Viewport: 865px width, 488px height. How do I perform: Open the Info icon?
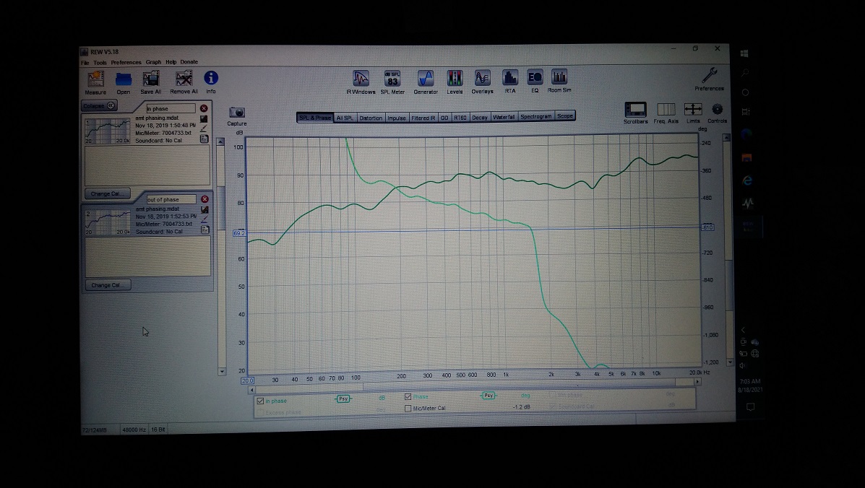coord(211,78)
